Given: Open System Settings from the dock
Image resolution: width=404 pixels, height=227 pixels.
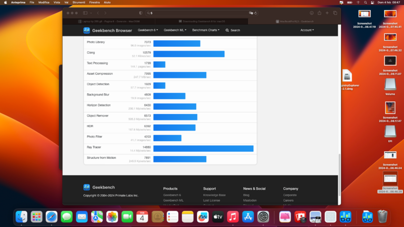Looking at the screenshot, I should click(x=263, y=217).
